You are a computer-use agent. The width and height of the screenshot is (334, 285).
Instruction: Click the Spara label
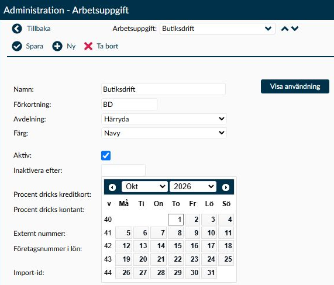pos(35,46)
